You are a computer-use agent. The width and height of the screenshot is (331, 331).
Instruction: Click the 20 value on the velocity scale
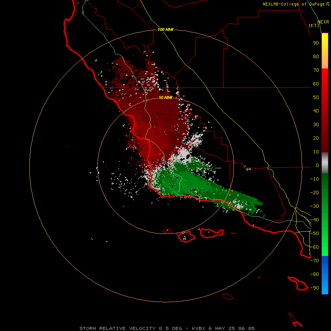click(x=316, y=138)
